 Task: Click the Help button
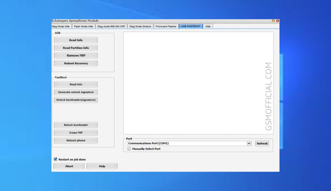102,166
